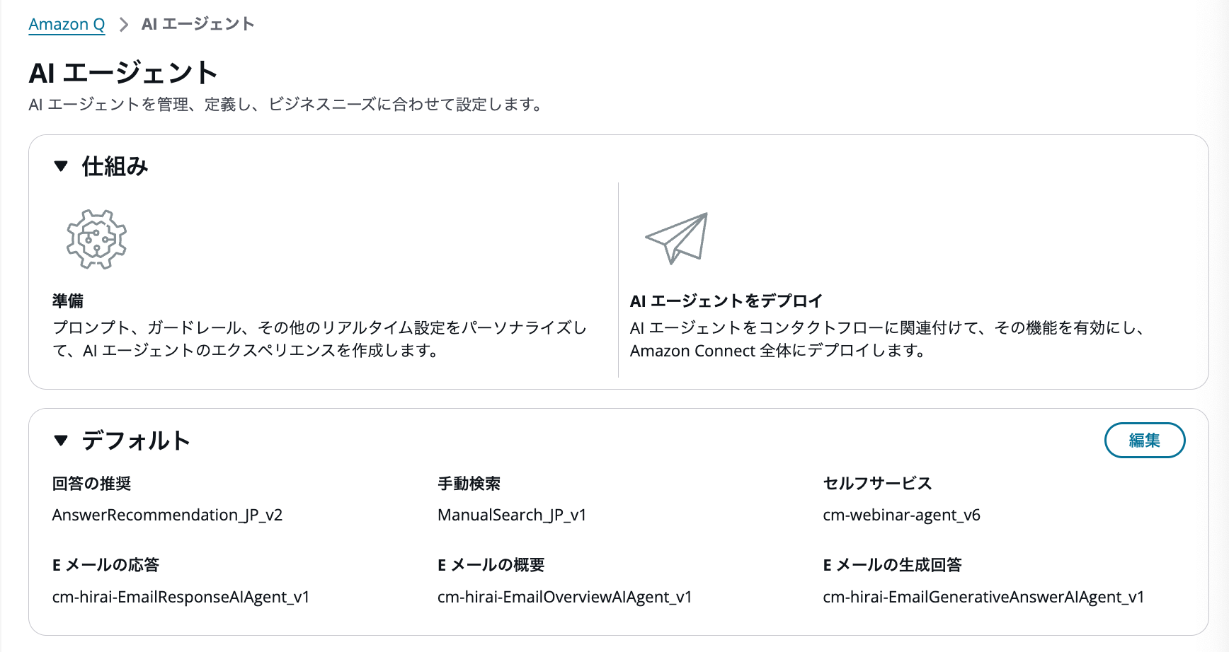Click the 回答の推奨 label
This screenshot has height=652, width=1229.
tap(92, 484)
